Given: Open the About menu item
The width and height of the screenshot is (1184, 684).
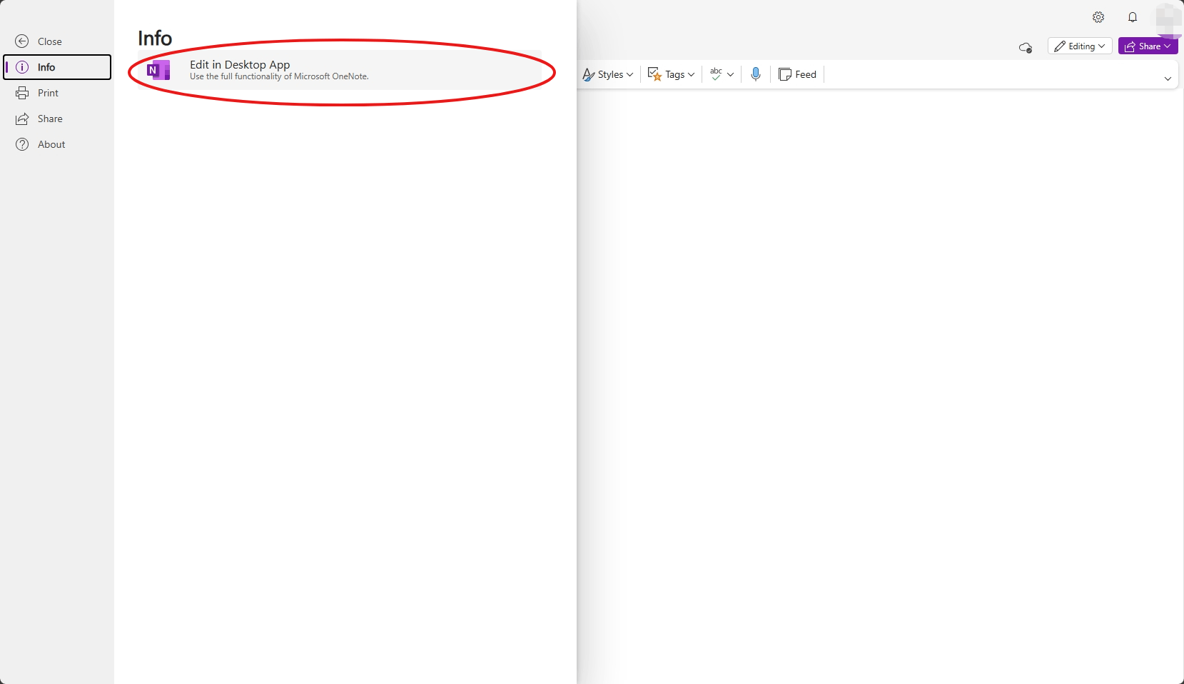Looking at the screenshot, I should coord(57,144).
